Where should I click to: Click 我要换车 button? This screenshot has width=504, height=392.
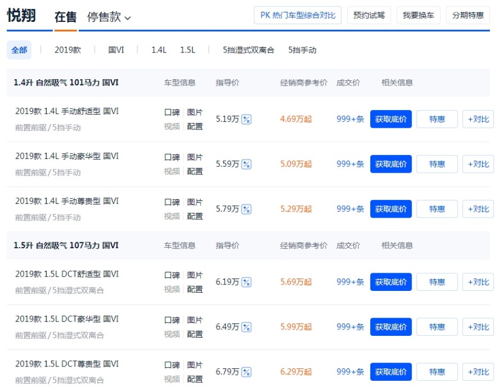418,15
